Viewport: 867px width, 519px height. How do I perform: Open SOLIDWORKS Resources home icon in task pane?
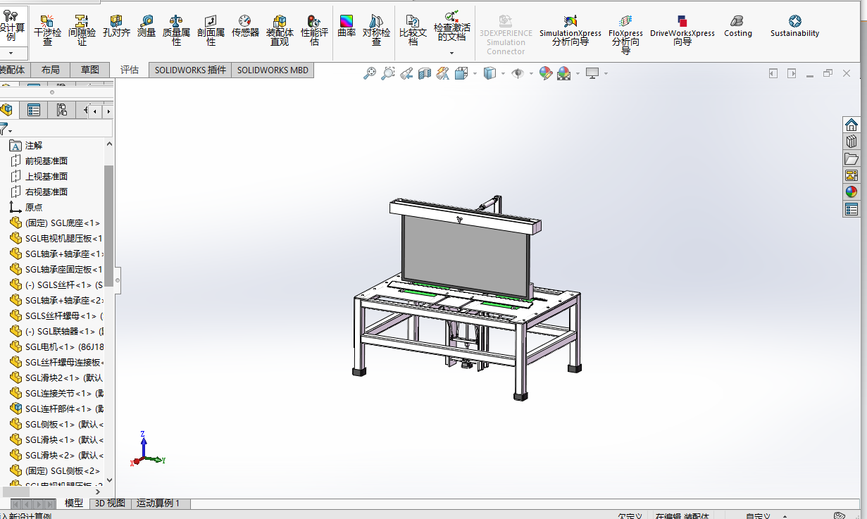(852, 125)
